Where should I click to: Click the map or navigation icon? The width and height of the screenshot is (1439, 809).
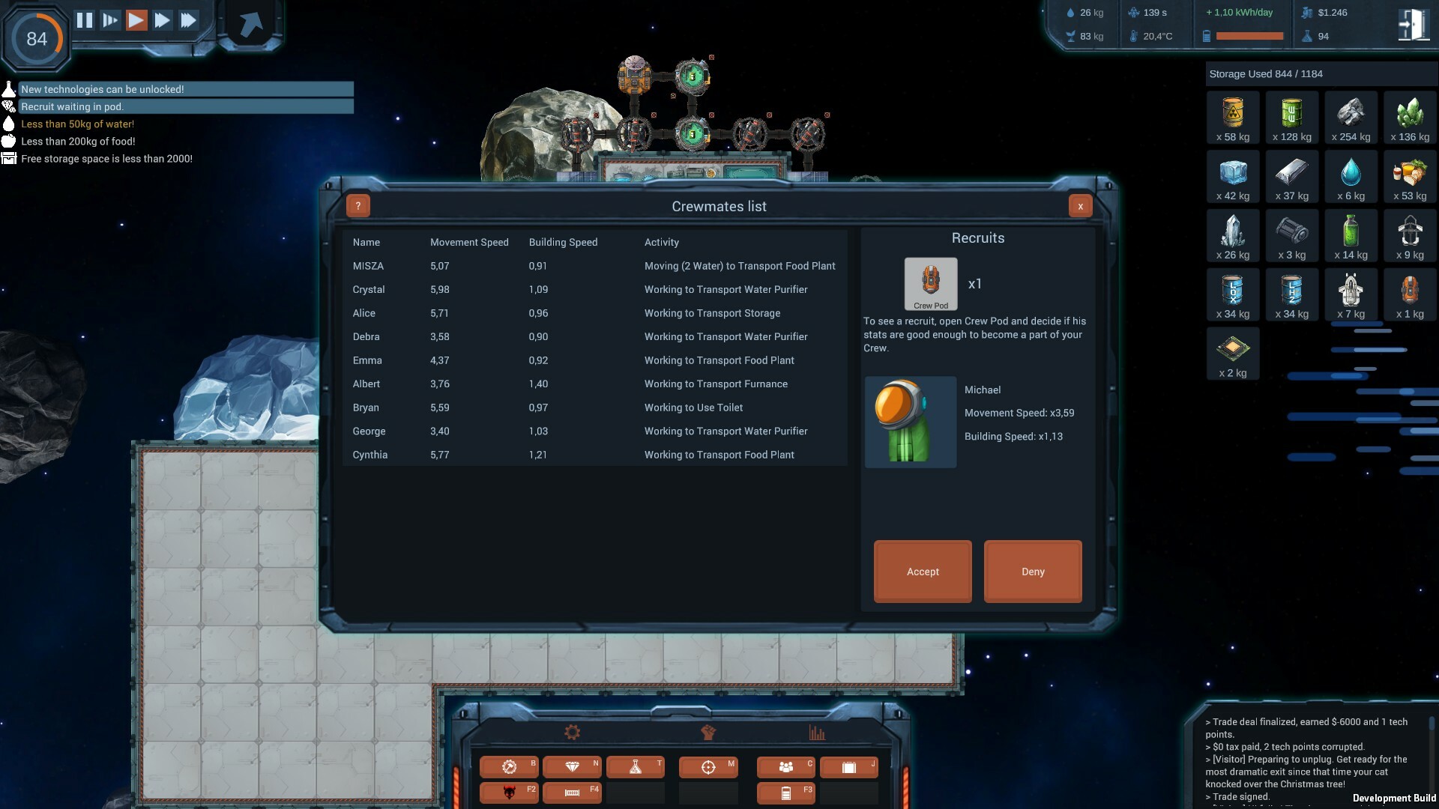(708, 768)
